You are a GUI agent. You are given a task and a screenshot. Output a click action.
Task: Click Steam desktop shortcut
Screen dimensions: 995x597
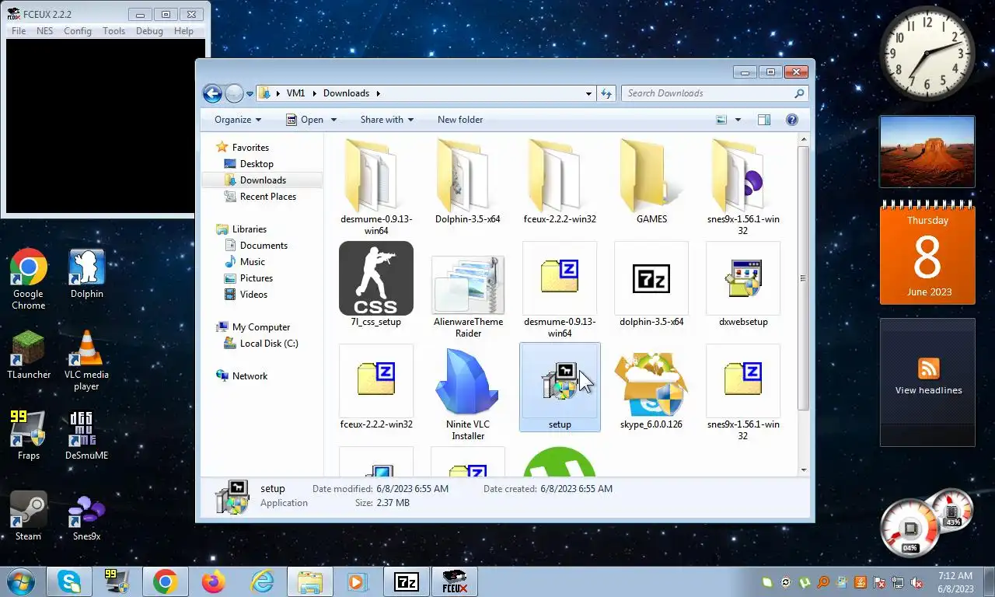click(x=29, y=516)
